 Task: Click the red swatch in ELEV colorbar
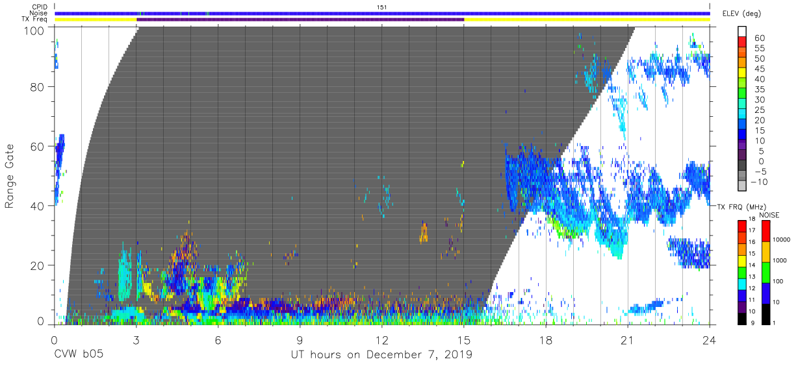click(x=742, y=42)
